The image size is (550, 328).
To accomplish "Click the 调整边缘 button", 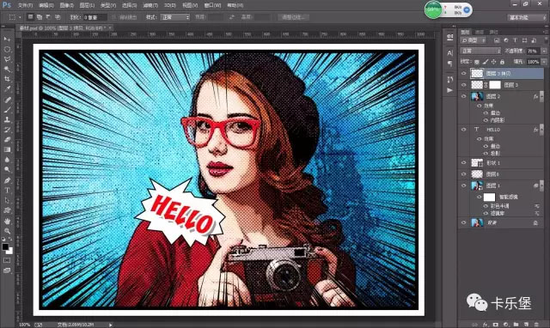I will 293,17.
